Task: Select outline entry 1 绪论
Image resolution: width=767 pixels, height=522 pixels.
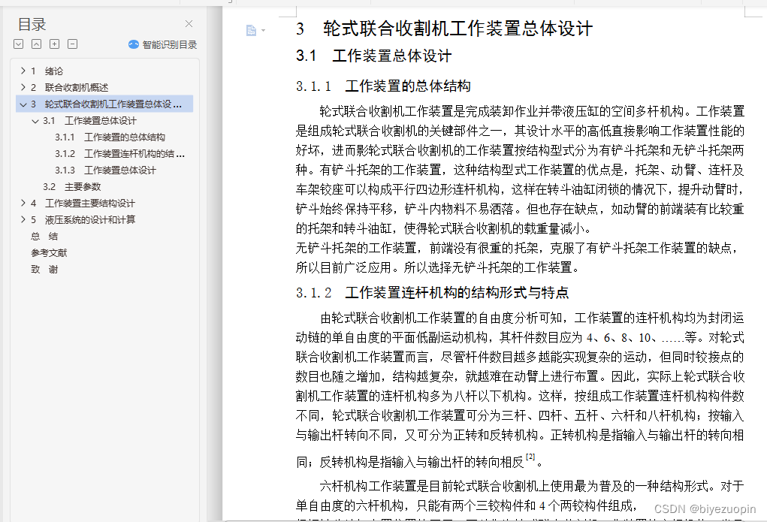Action: 47,71
